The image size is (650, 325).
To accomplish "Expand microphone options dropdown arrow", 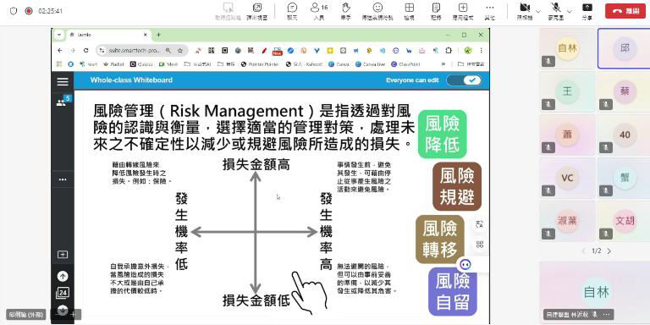I will (570, 11).
